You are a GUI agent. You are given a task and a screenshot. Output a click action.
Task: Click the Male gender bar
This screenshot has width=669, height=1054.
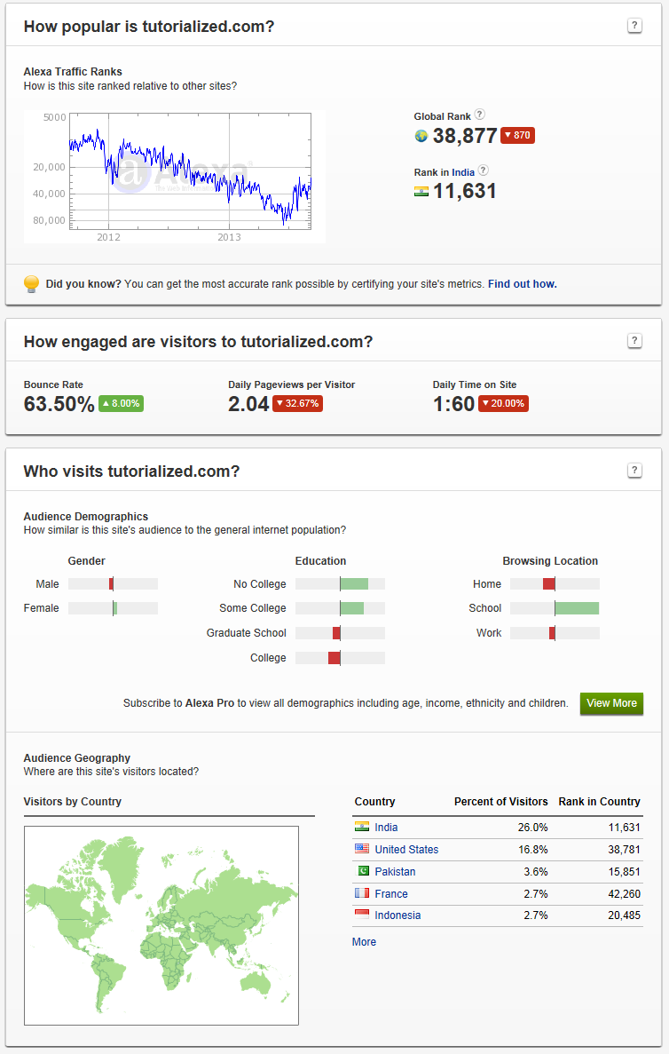(x=113, y=583)
